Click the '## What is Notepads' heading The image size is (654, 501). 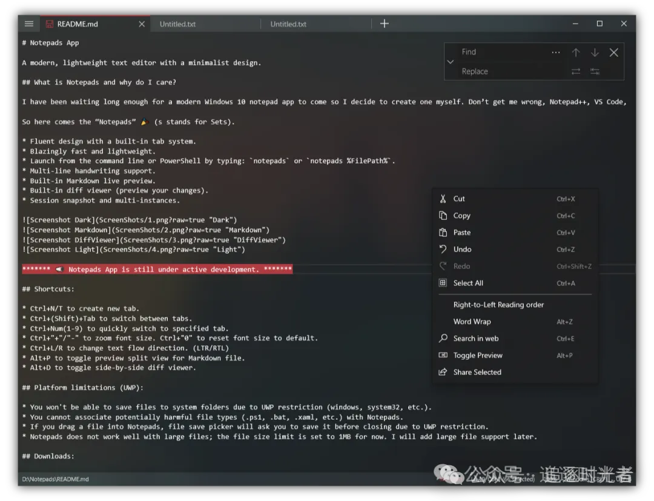point(99,82)
